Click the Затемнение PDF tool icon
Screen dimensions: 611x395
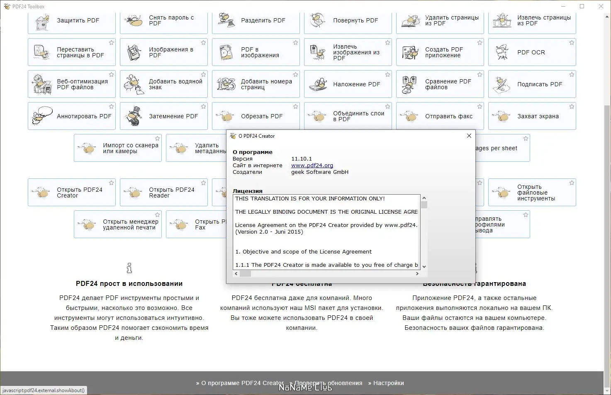point(134,116)
